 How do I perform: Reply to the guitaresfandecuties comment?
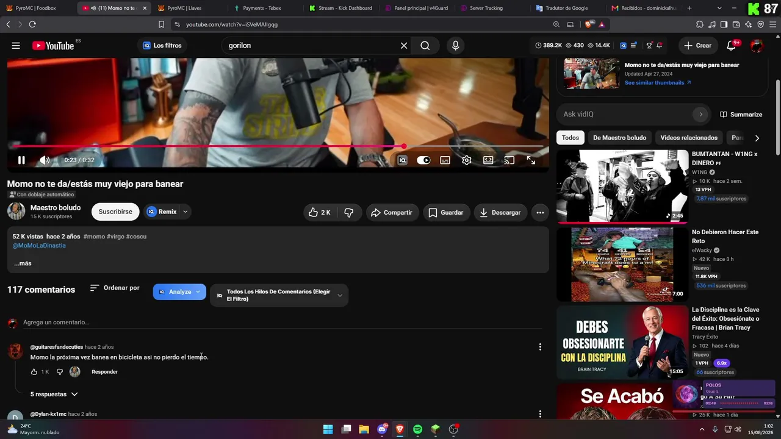104,372
